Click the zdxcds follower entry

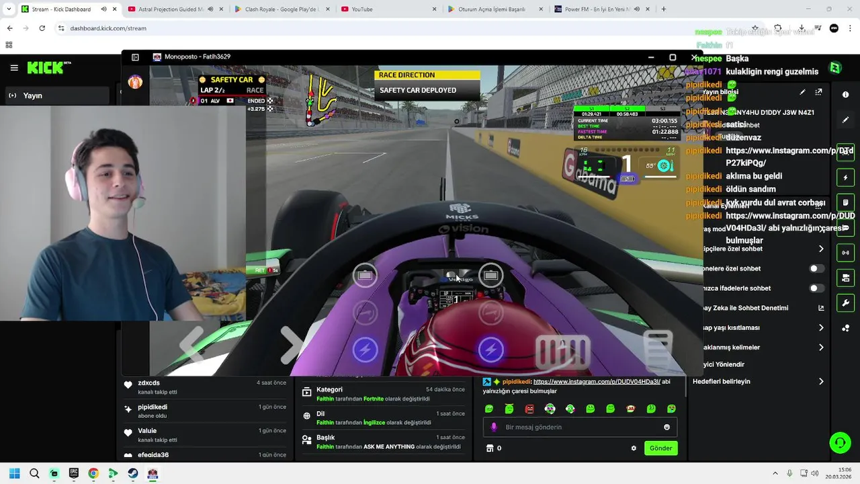pyautogui.click(x=206, y=387)
